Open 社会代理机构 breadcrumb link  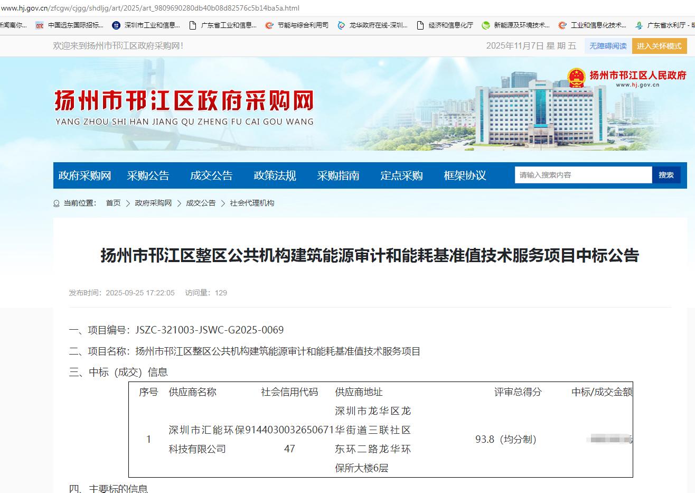tap(252, 203)
